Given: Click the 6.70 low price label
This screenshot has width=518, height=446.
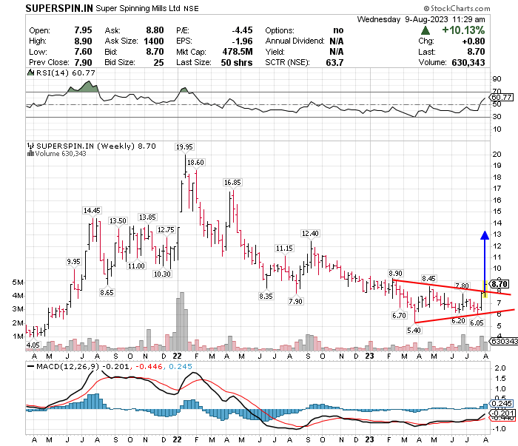Looking at the screenshot, I should 399,315.
